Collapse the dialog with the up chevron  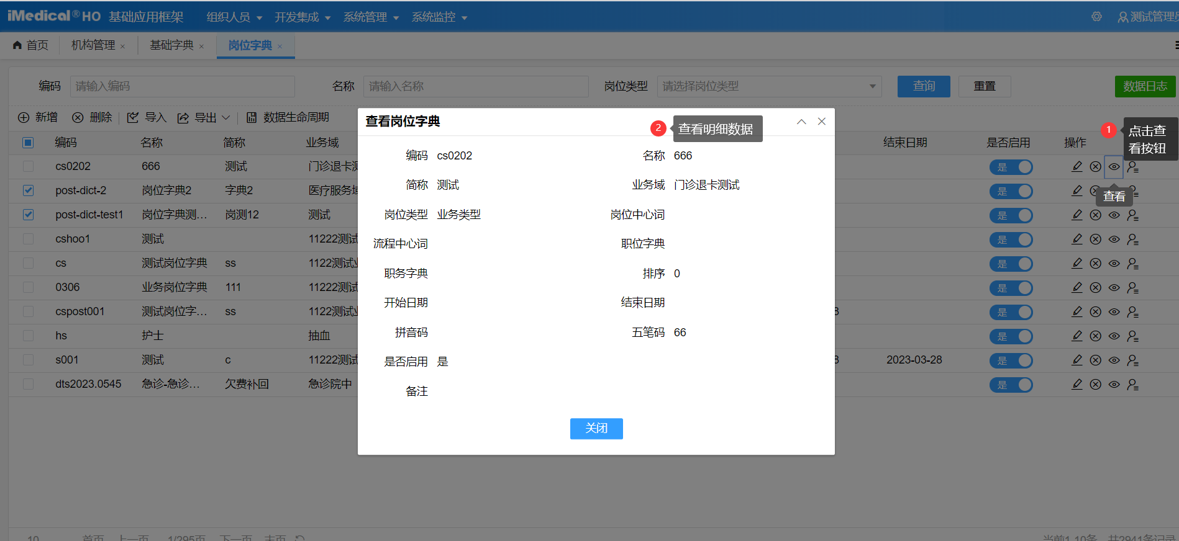click(x=801, y=122)
